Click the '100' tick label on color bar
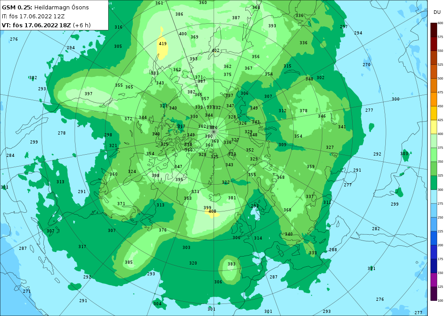447x316 pixels. tap(440, 301)
